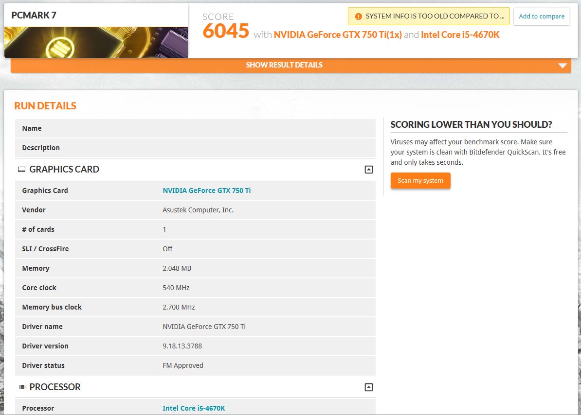This screenshot has height=415, width=581.
Task: Click the SLI / CrossFire value Off
Action: [167, 249]
